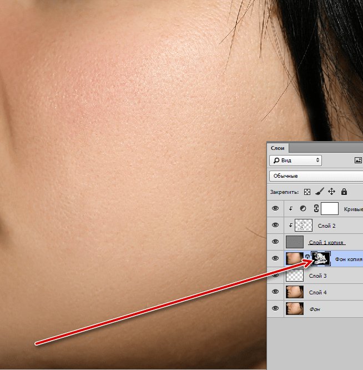Toggle visibility of Слой 1 копия
Screen dimensions: 363x370
pyautogui.click(x=275, y=242)
